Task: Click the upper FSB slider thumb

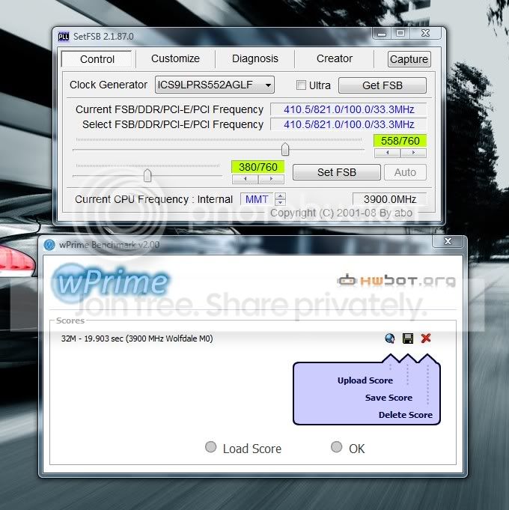Action: [x=285, y=149]
